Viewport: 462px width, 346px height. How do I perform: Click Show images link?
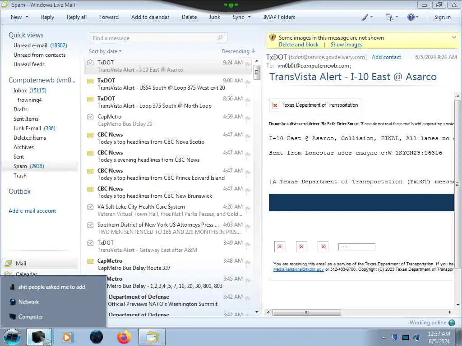[x=346, y=45]
